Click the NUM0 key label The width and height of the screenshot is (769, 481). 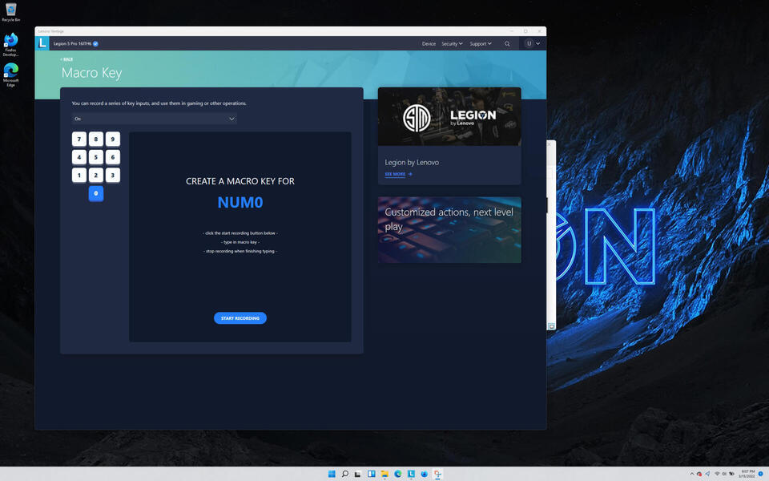coord(240,202)
